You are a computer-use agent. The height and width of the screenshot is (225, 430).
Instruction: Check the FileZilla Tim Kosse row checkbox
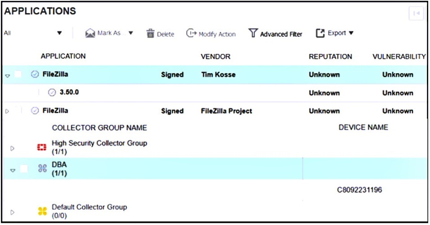coord(18,75)
